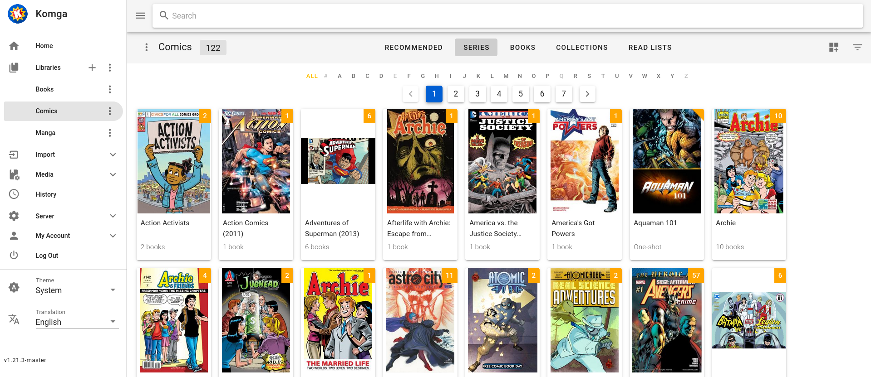Viewport: 871px width, 377px height.
Task: Click the Server gear icon
Action: point(14,216)
